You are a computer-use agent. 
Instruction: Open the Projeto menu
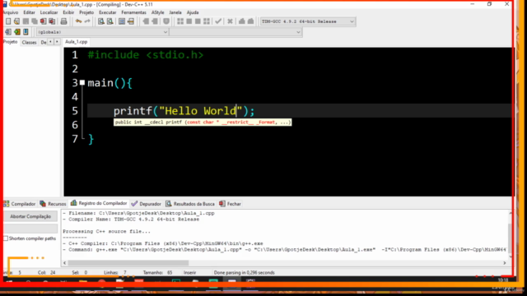point(86,12)
